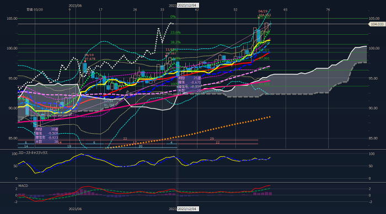Click 90.00 on the right price axis
386x214 pixels.
pos(373,108)
